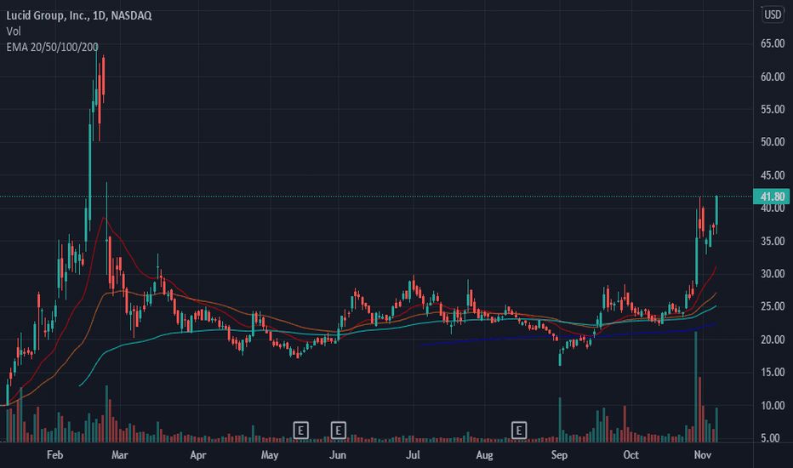This screenshot has width=793, height=468.
Task: Click the Aug date axis label
Action: pos(484,455)
